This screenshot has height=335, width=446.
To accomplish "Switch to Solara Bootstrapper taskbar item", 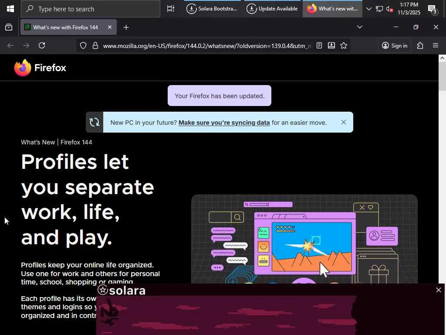I will [x=212, y=9].
